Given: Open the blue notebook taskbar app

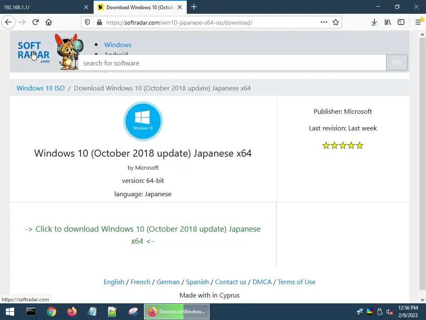Looking at the screenshot, I should (x=92, y=312).
